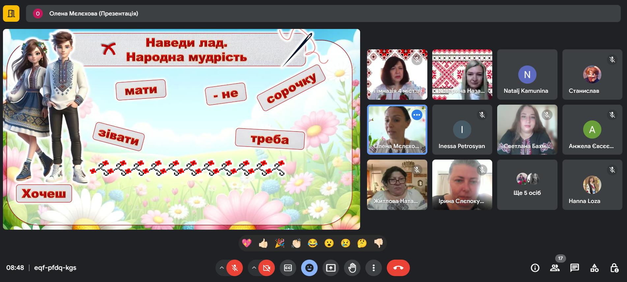627x282 pixels.
Task: Open the activities shapes icon
Action: pos(594,268)
